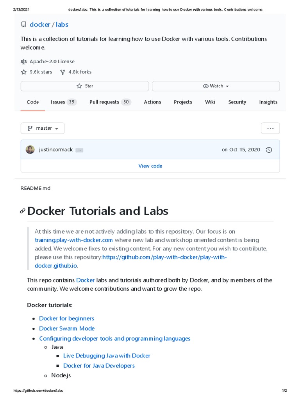
Task: Open Live Debugging Java with Docker
Action: coord(107,355)
